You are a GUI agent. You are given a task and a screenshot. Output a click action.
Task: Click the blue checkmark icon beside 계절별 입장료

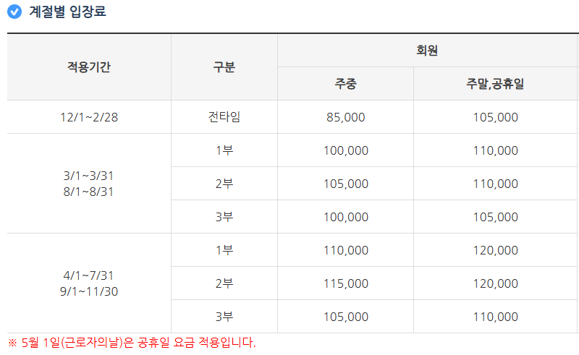coord(14,12)
